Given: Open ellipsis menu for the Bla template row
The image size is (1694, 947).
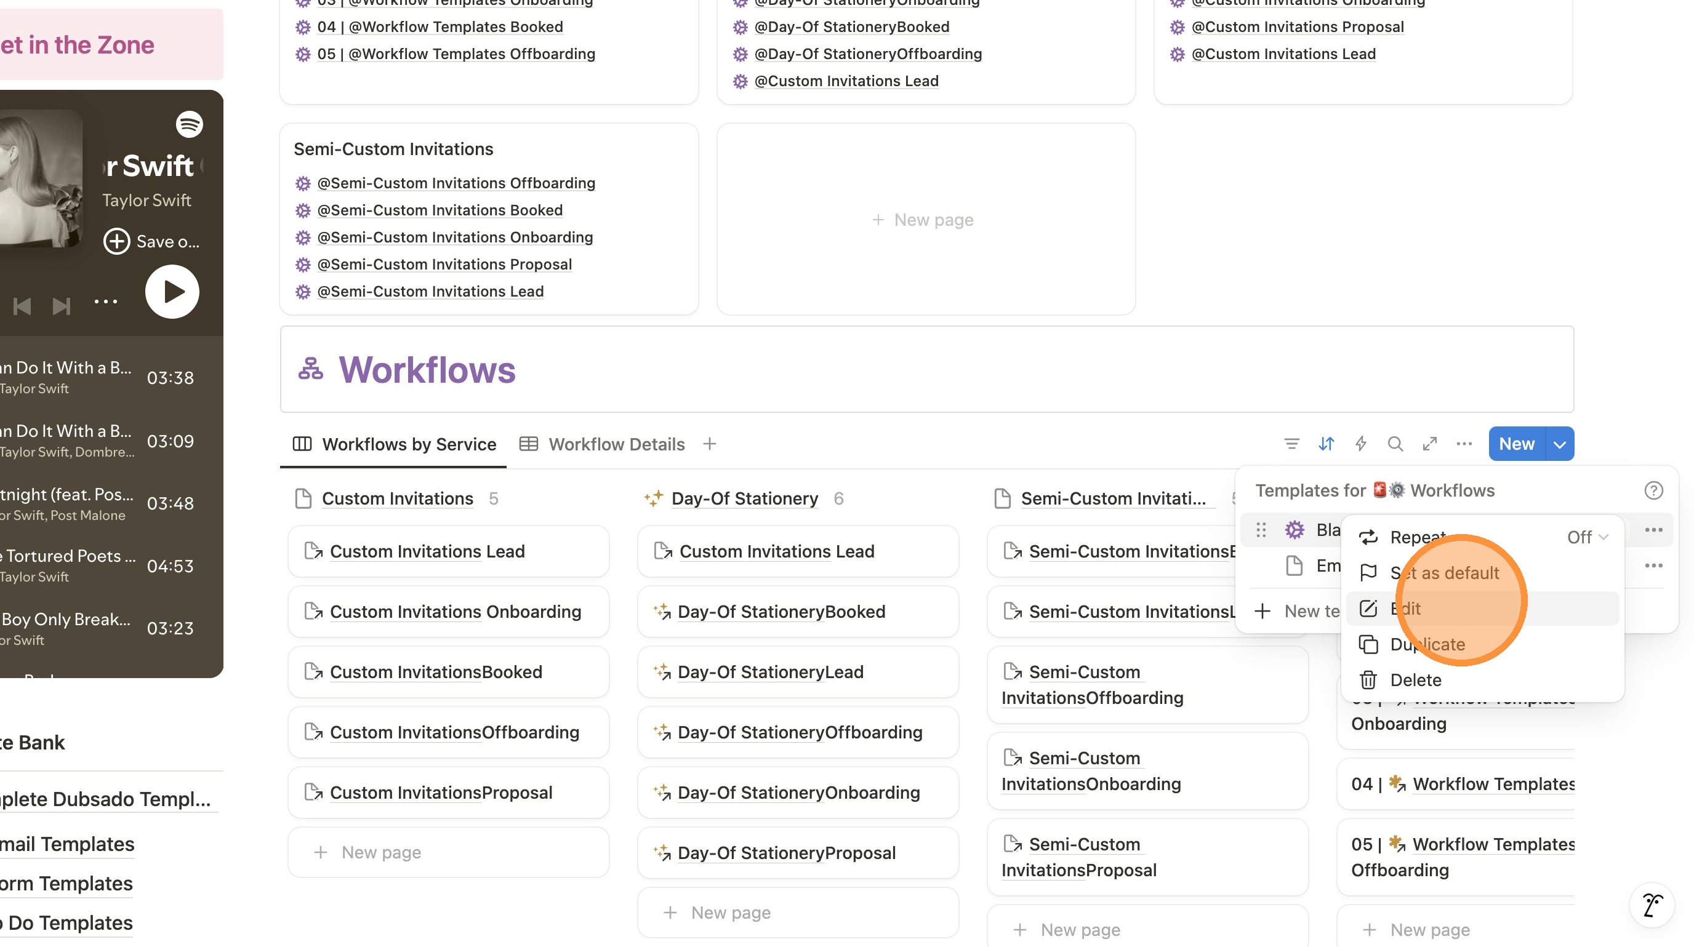Looking at the screenshot, I should coord(1653,530).
